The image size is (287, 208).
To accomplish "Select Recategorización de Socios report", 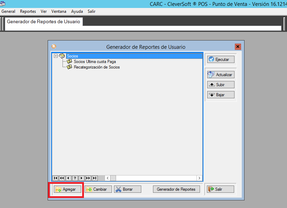I will [97, 67].
